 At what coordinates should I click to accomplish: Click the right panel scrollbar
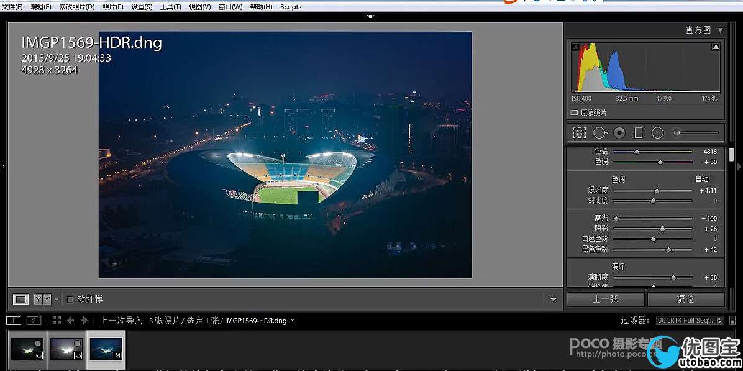[x=731, y=154]
